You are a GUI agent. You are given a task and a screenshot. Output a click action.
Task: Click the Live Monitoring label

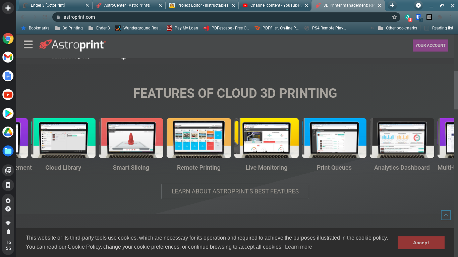pyautogui.click(x=267, y=168)
